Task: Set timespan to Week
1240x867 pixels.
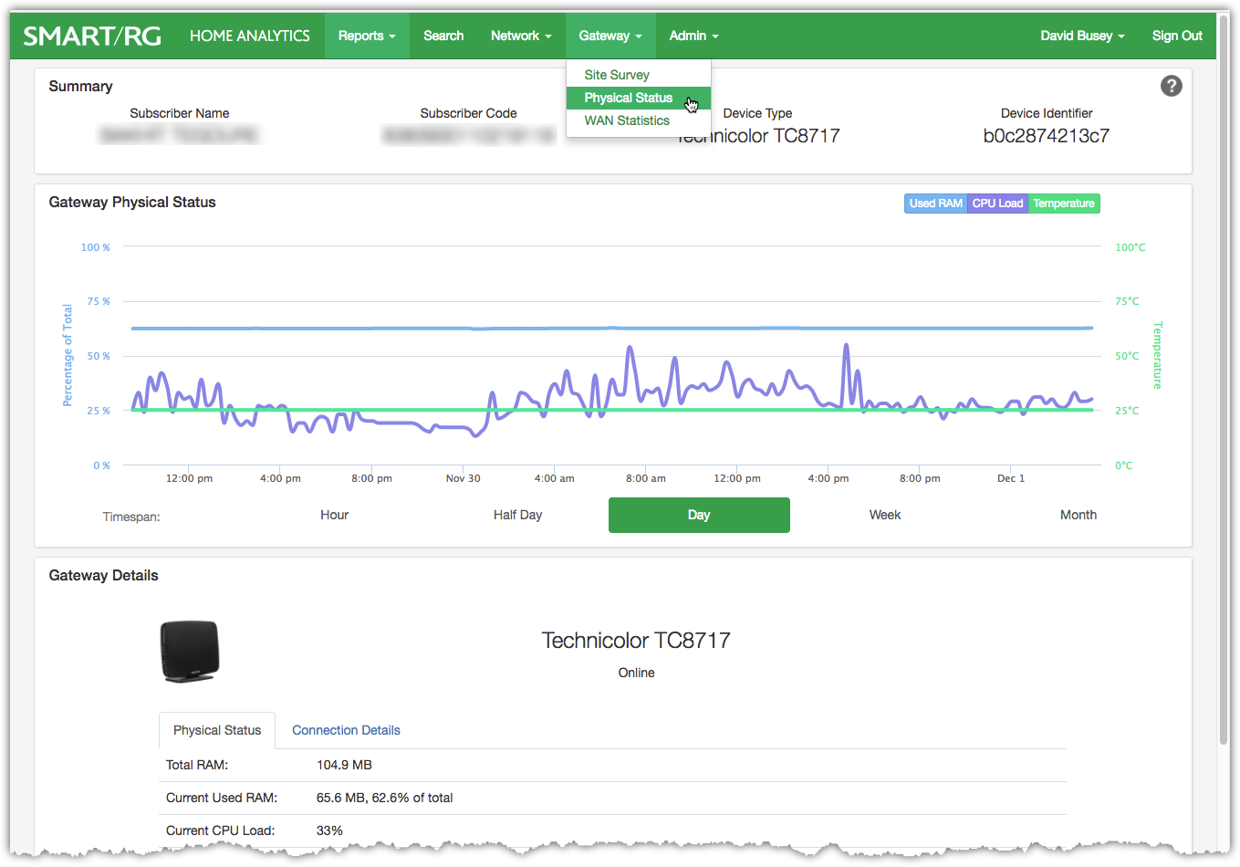Action: (885, 515)
